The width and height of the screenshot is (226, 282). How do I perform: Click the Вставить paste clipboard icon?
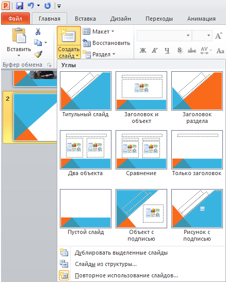pos(19,36)
